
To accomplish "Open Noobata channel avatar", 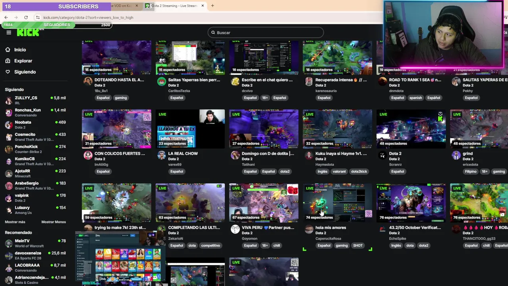I will 9,125.
